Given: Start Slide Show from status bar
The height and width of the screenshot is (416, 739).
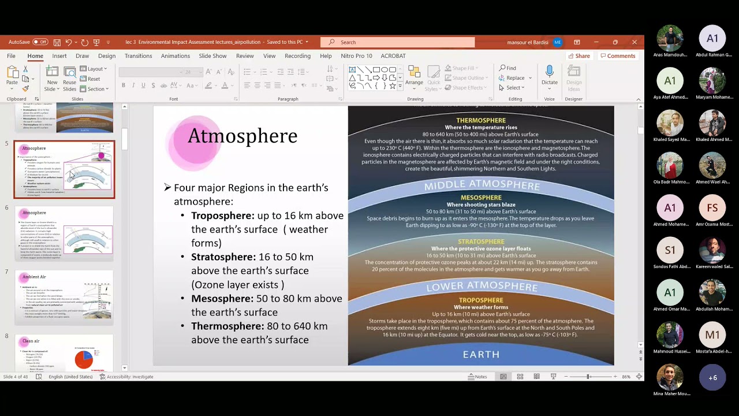Looking at the screenshot, I should tap(553, 377).
